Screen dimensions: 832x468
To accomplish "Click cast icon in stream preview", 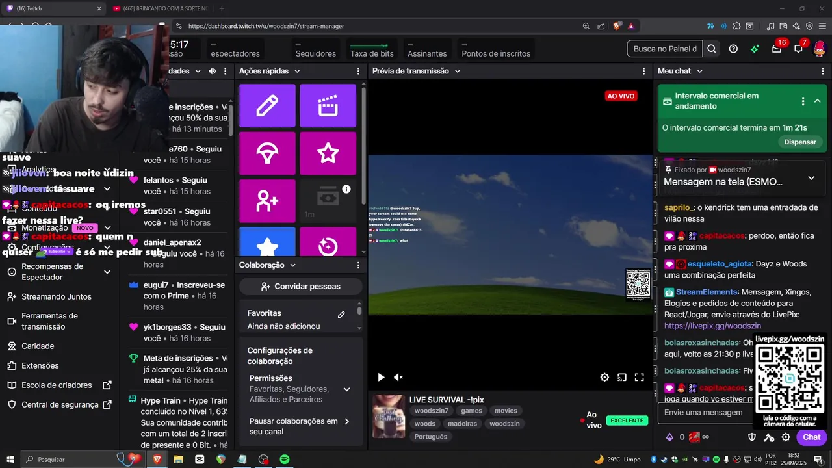I will coord(622,377).
